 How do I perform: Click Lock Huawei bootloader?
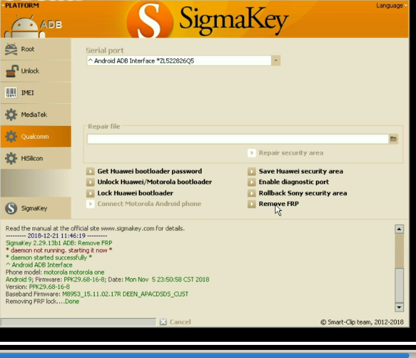click(x=135, y=193)
